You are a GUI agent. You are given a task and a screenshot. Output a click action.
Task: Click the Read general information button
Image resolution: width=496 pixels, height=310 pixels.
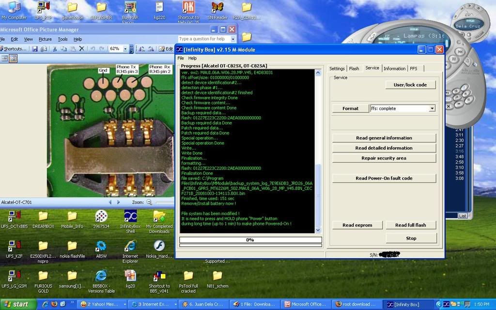[x=384, y=138]
